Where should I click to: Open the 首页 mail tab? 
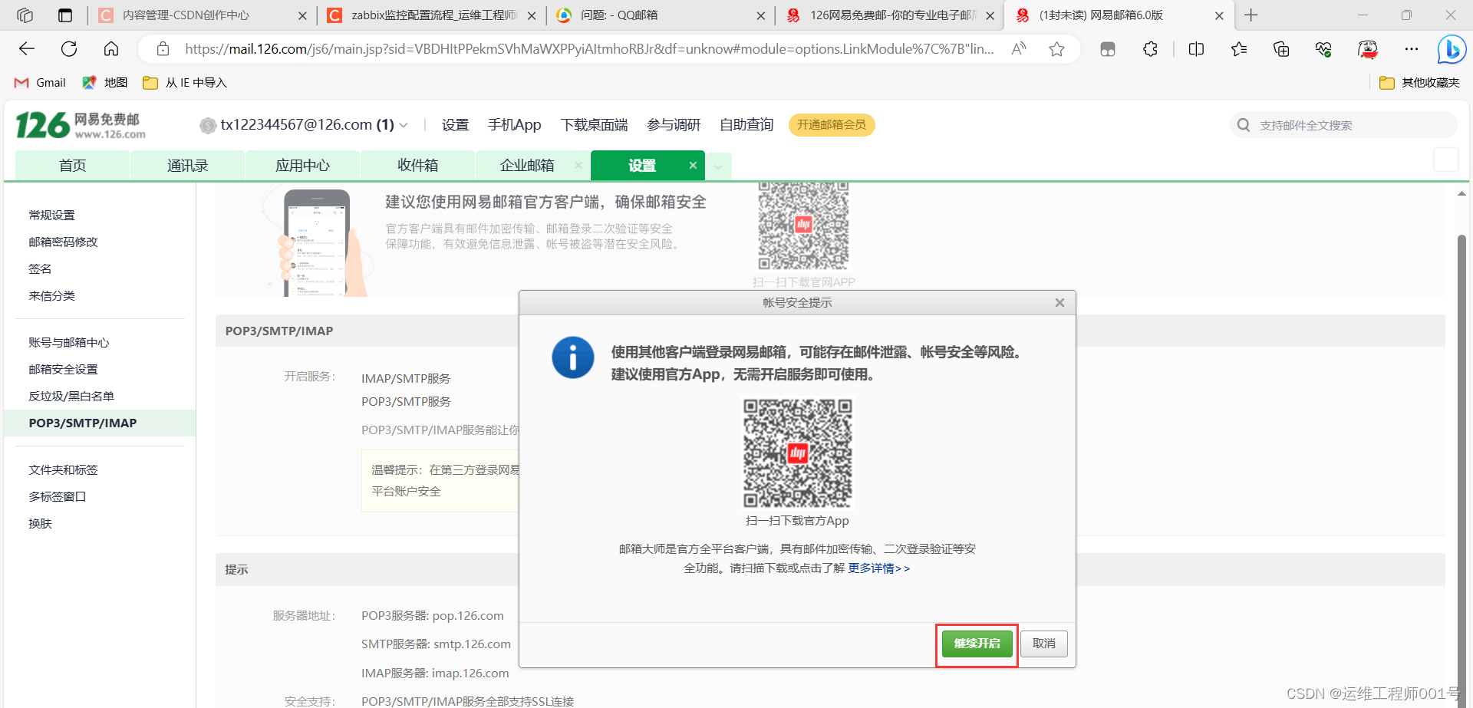click(73, 166)
